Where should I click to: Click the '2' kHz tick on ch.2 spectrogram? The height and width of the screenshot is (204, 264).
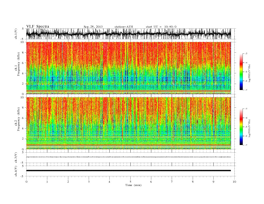point(23,139)
